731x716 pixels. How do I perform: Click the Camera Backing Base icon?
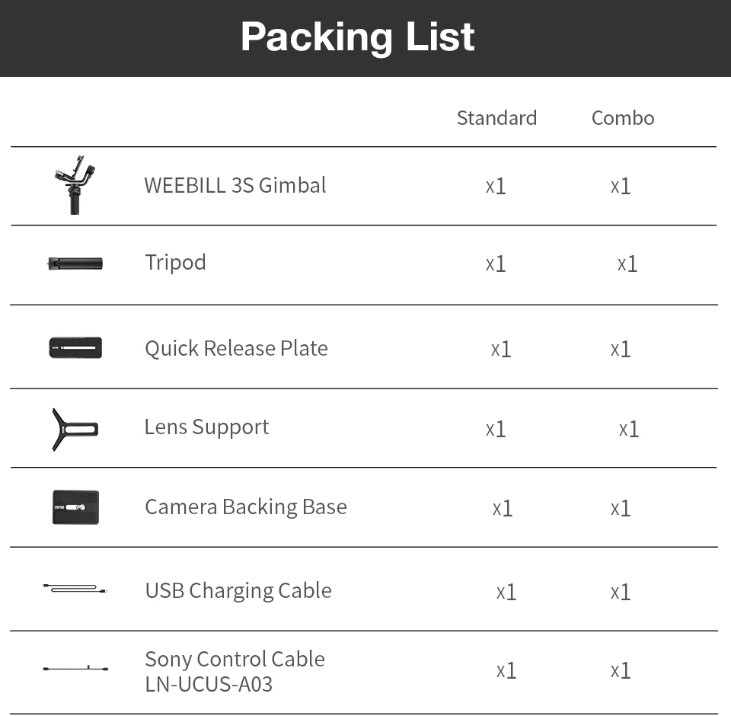[x=75, y=507]
